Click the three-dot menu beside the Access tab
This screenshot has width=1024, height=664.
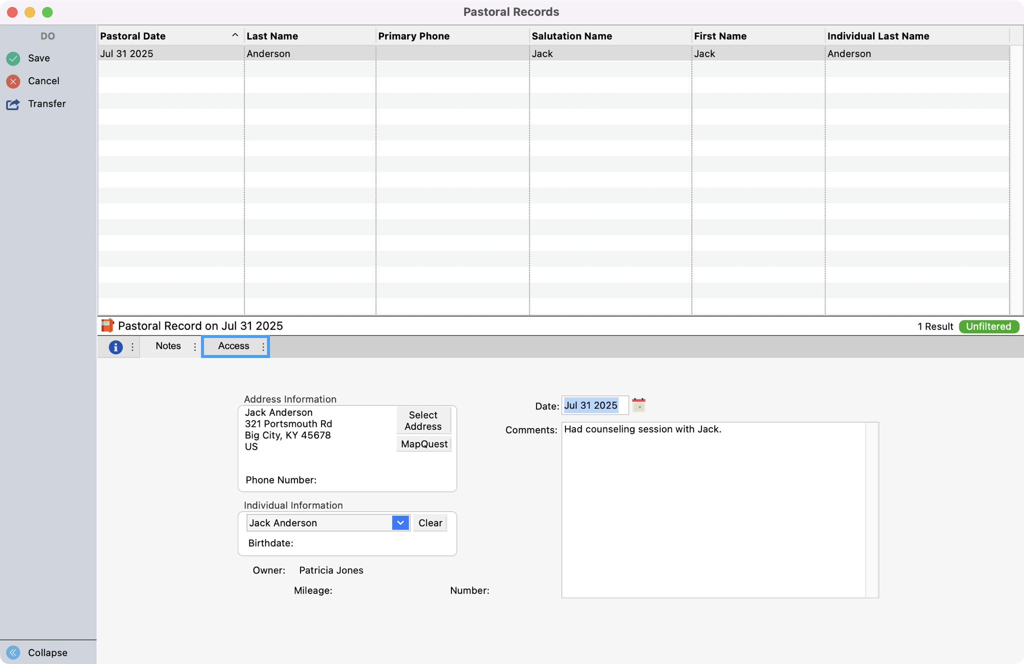[262, 346]
